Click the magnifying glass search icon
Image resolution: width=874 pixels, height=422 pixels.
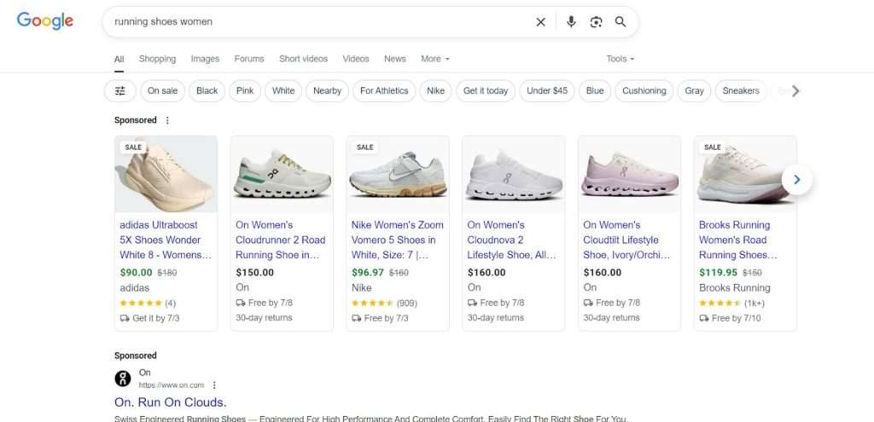tap(621, 21)
